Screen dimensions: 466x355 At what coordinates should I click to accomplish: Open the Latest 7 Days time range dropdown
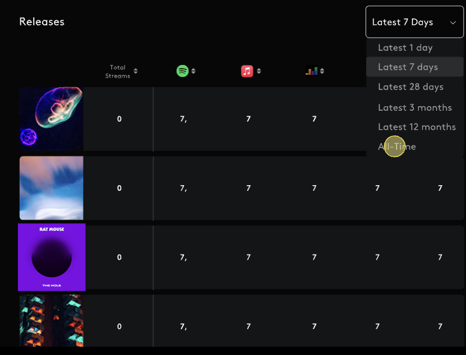coord(414,22)
